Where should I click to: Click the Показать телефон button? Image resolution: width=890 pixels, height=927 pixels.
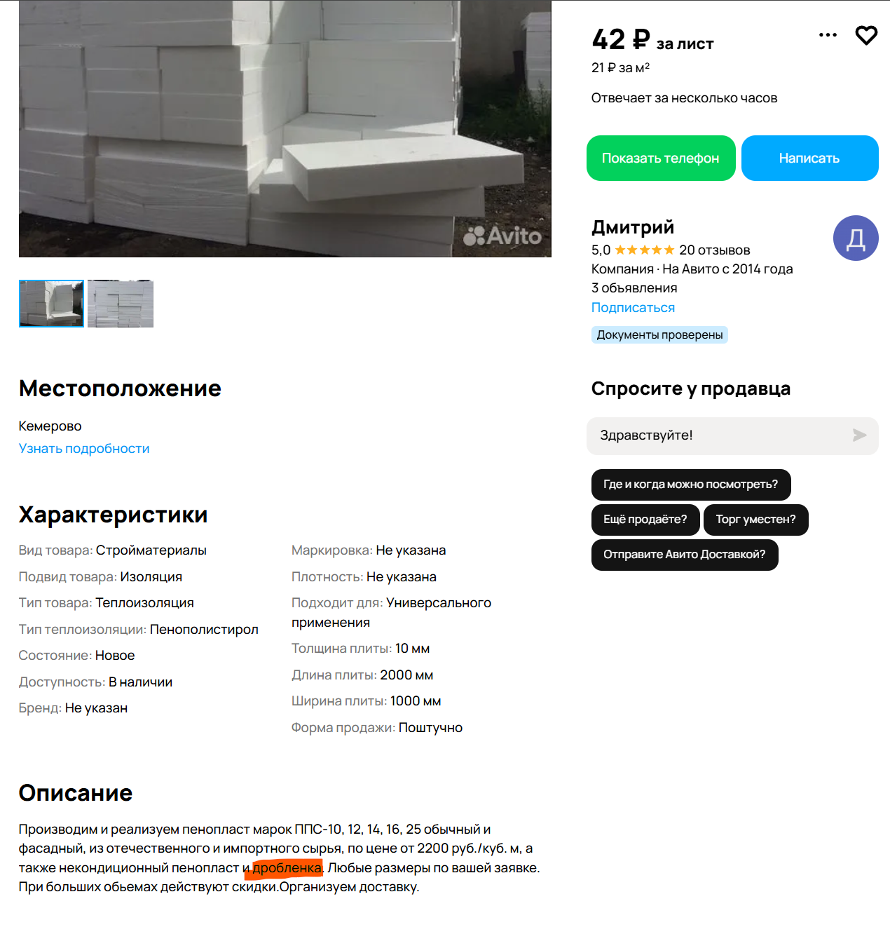661,158
